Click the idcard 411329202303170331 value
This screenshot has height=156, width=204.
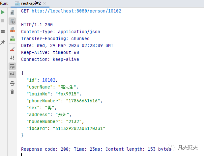tap(79, 128)
